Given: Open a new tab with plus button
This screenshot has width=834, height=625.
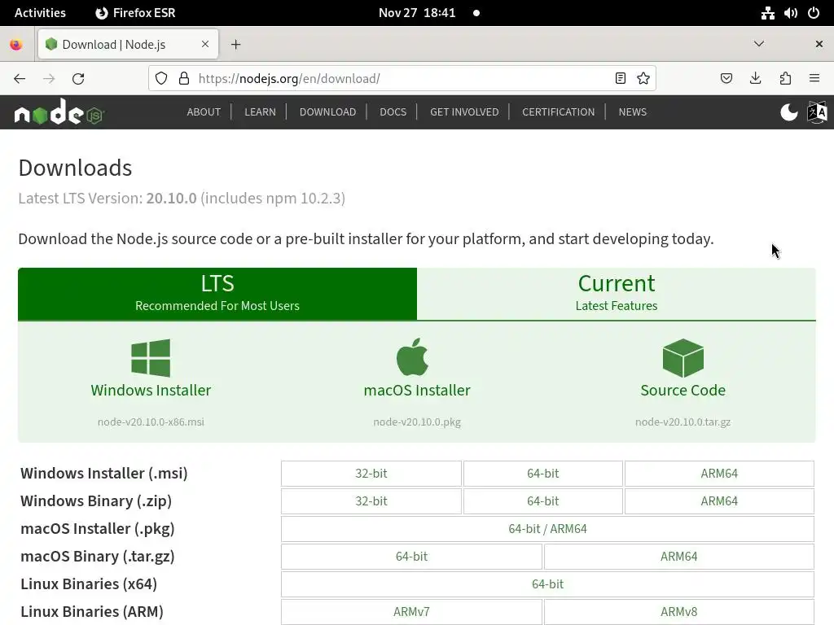Looking at the screenshot, I should pos(235,45).
